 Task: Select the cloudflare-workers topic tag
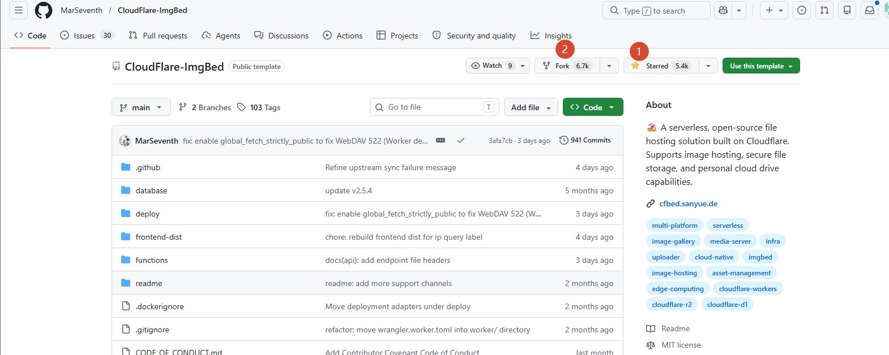click(747, 288)
